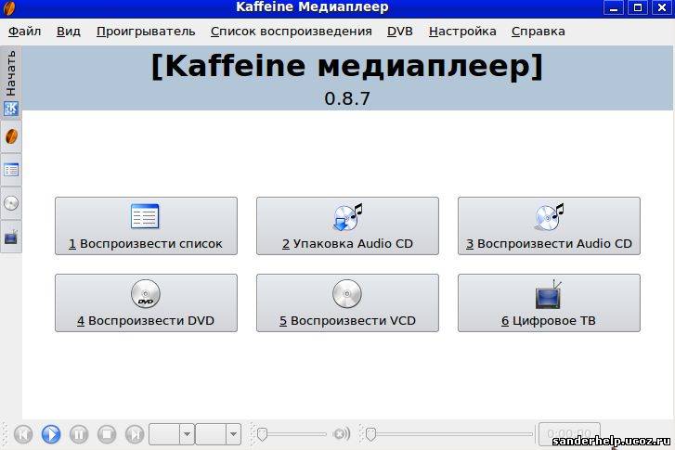Mute audio with the speaker icon
This screenshot has width=675, height=450.
(x=341, y=433)
